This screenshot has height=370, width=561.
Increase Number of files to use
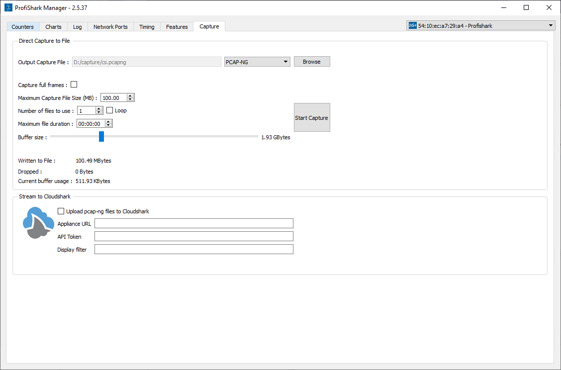99,108
